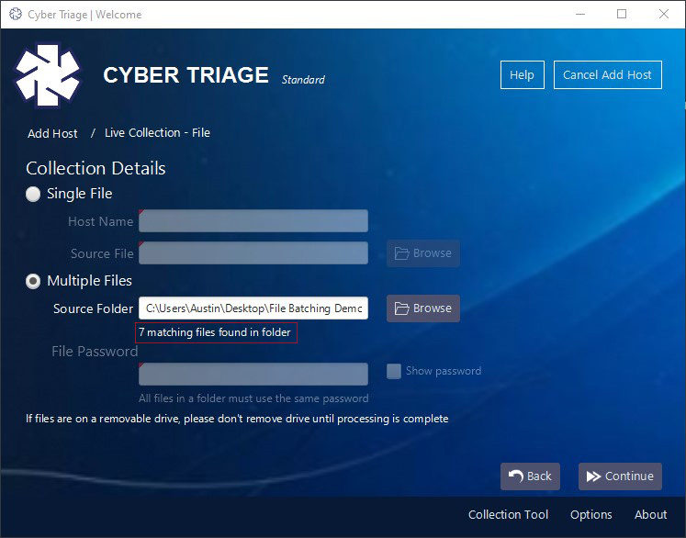Screen dimensions: 686x538
Task: Click the Source Folder path field
Action: tap(253, 308)
